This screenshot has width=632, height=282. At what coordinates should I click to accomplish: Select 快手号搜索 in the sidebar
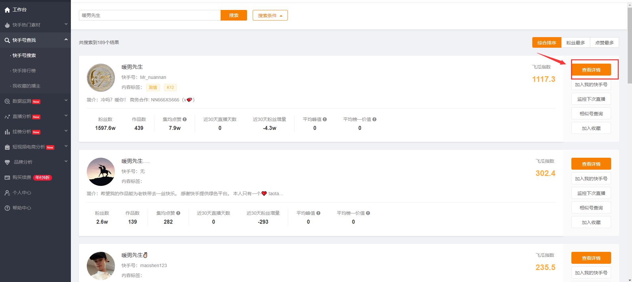[24, 55]
